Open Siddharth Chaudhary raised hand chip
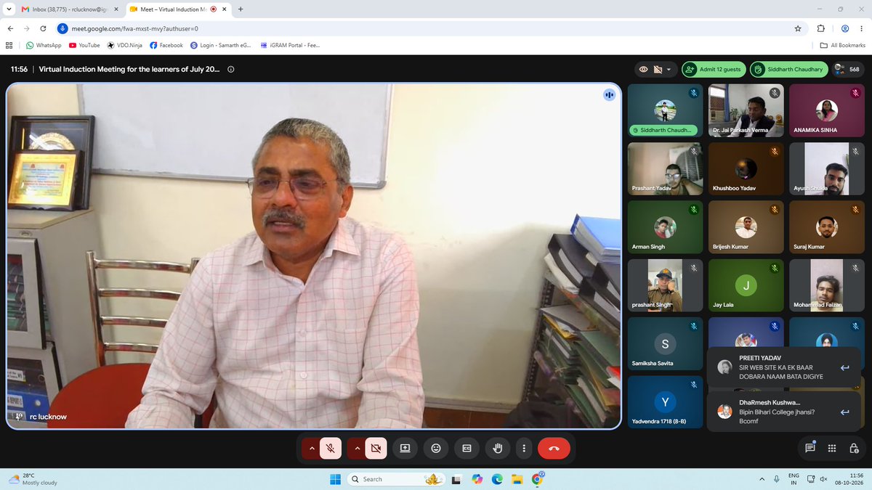Image resolution: width=872 pixels, height=490 pixels. pos(789,70)
